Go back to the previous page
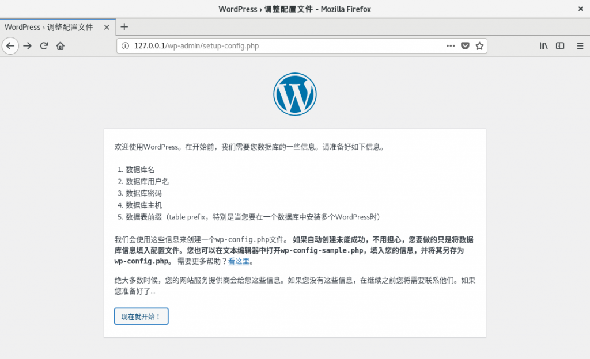 pos(10,46)
